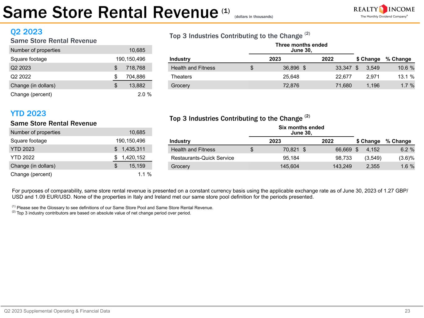Click the page number 23

click(x=407, y=311)
